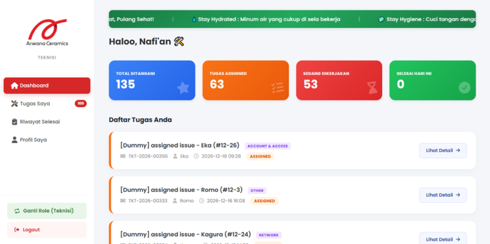490x244 pixels.
Task: Click the water drop icon in the ticker
Action: (x=195, y=20)
